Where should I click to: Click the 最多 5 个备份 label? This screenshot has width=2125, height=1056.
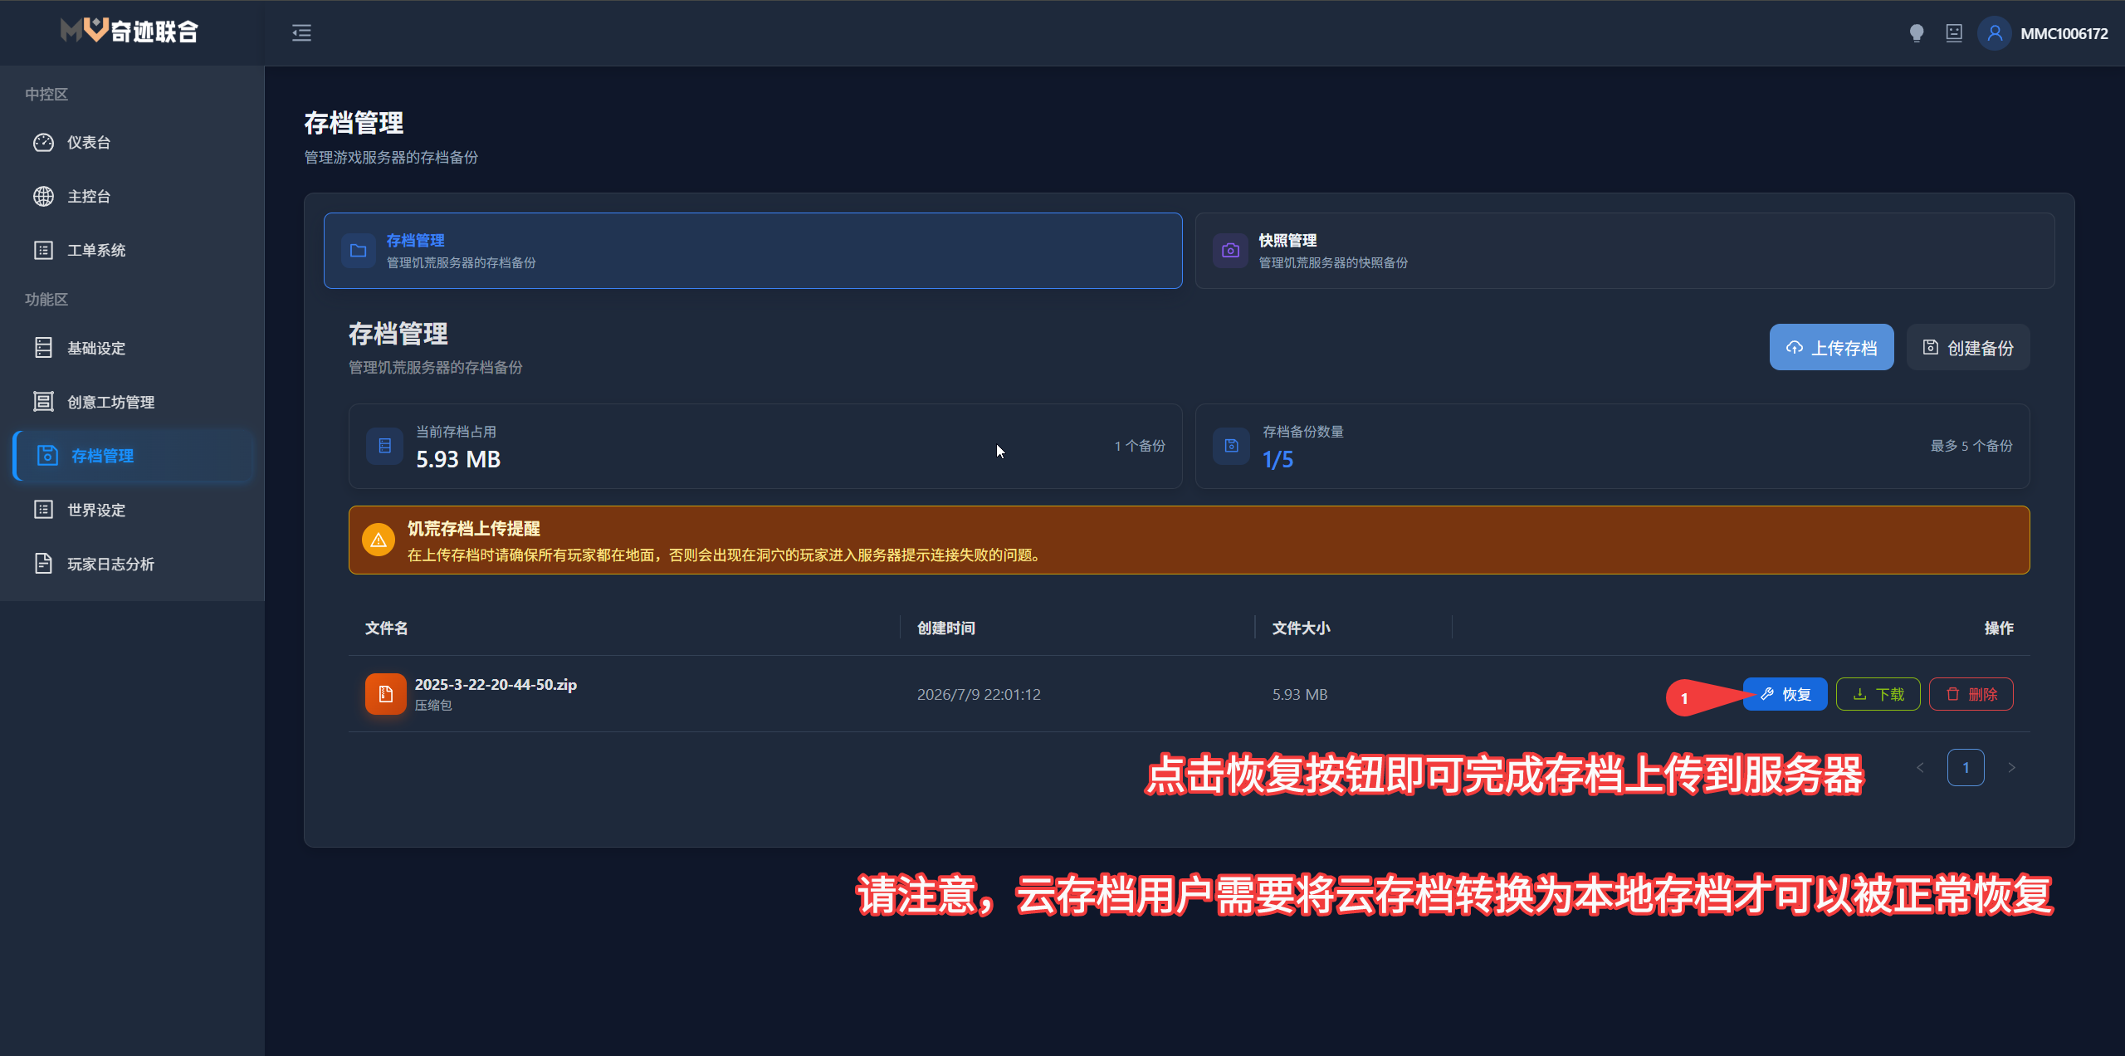point(1971,447)
